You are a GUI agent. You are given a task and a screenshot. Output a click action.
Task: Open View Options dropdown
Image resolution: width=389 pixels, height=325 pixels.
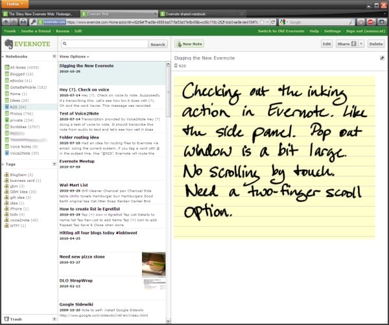click(74, 56)
